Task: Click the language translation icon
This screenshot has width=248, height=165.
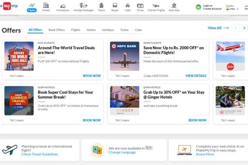Action: tap(97, 150)
